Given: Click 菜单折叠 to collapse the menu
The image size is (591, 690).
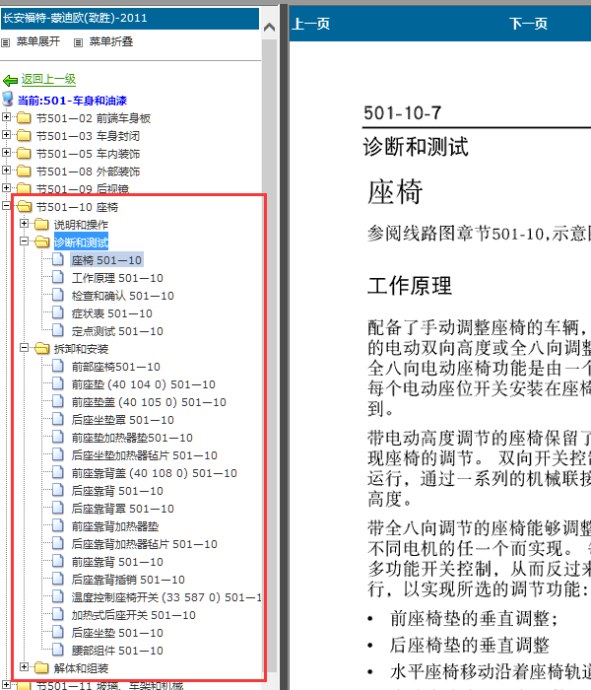Looking at the screenshot, I should 111,41.
